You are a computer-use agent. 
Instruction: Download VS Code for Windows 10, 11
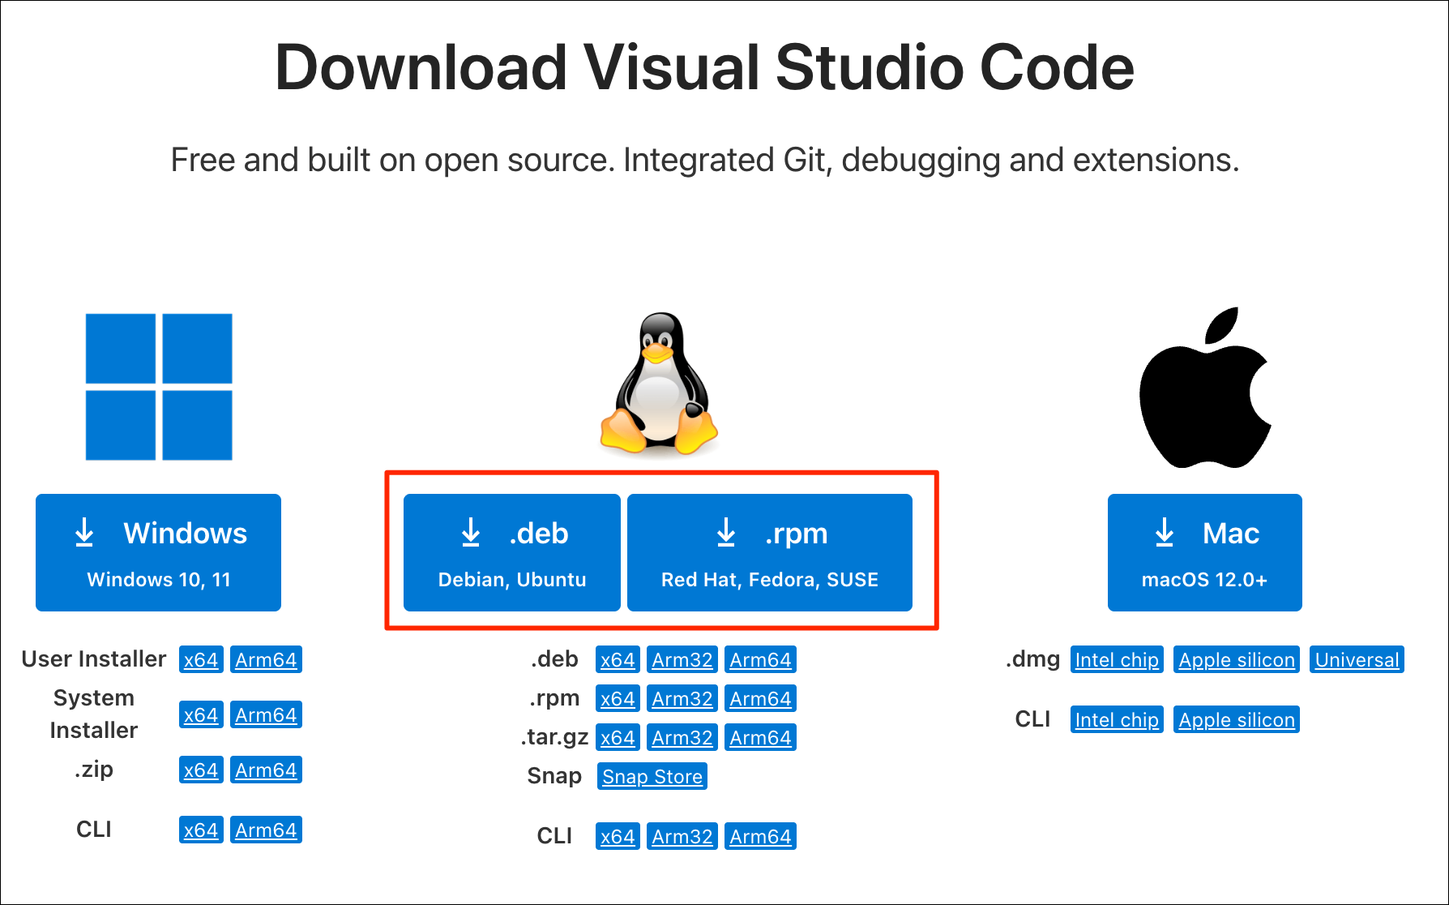158,552
